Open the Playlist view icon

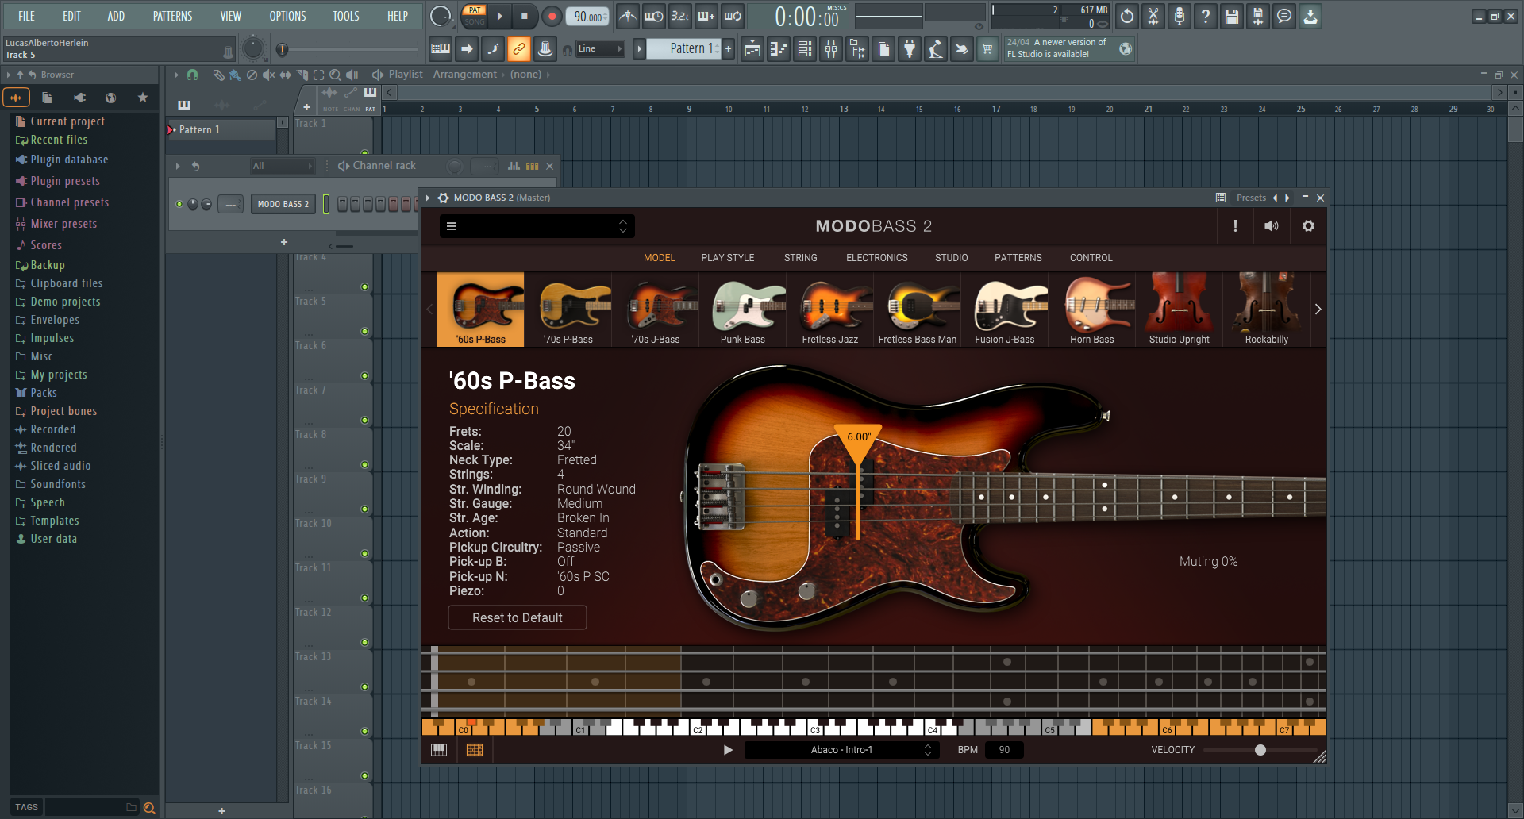752,49
